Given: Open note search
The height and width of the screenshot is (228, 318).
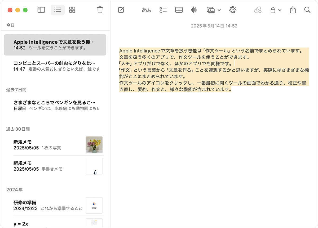Looking at the screenshot, I should pyautogui.click(x=307, y=10).
